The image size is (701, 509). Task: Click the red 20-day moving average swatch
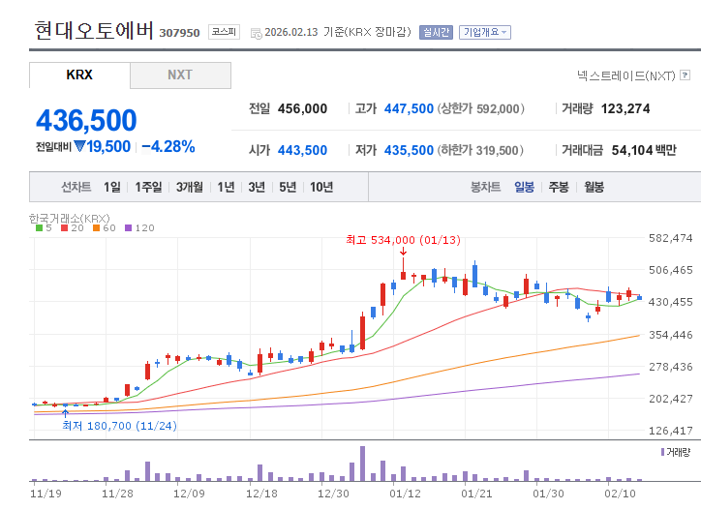64,228
